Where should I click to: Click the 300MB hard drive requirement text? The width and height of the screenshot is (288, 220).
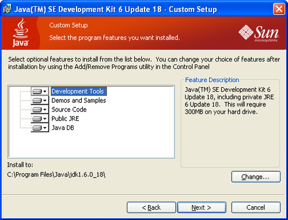221,112
